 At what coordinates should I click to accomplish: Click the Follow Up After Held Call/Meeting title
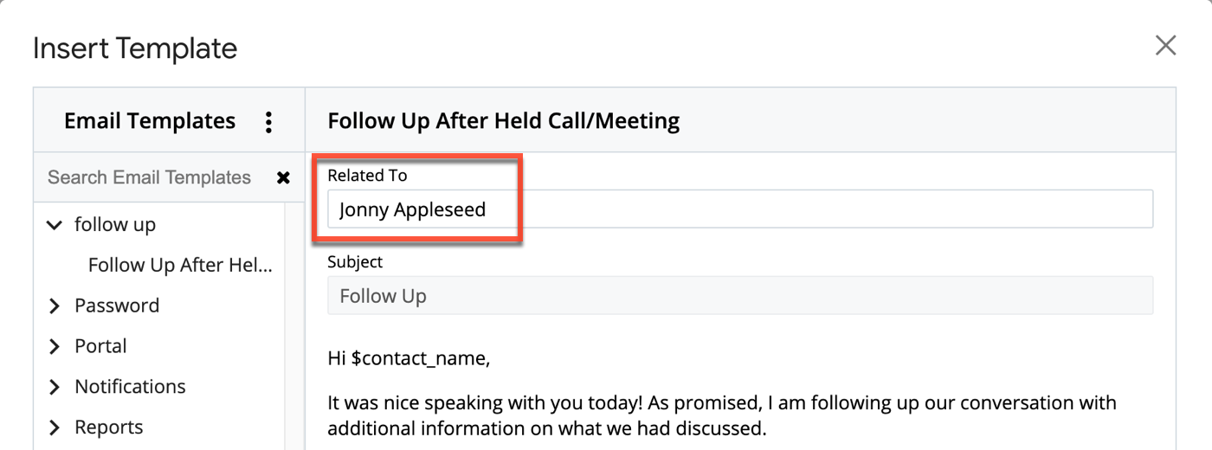(x=503, y=121)
